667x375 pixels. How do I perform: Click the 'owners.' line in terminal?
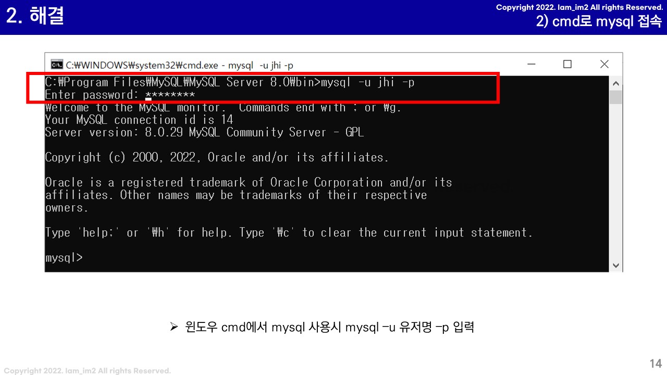pyautogui.click(x=67, y=207)
